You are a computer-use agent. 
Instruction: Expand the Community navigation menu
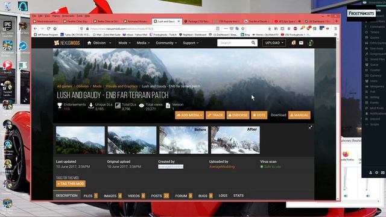pos(166,43)
